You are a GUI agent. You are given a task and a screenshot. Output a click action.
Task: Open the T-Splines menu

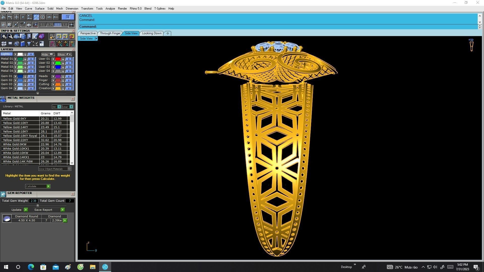[x=160, y=9]
